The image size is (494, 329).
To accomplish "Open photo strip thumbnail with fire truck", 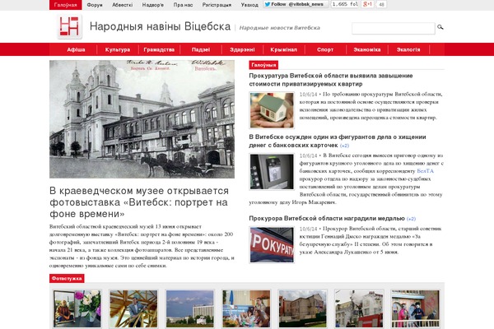I will tap(359, 309).
